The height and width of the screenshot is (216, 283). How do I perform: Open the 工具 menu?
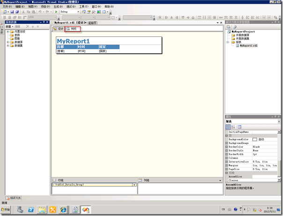pos(83,7)
